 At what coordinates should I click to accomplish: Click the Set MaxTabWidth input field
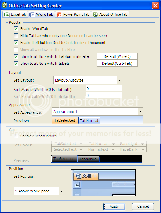tap(104, 88)
